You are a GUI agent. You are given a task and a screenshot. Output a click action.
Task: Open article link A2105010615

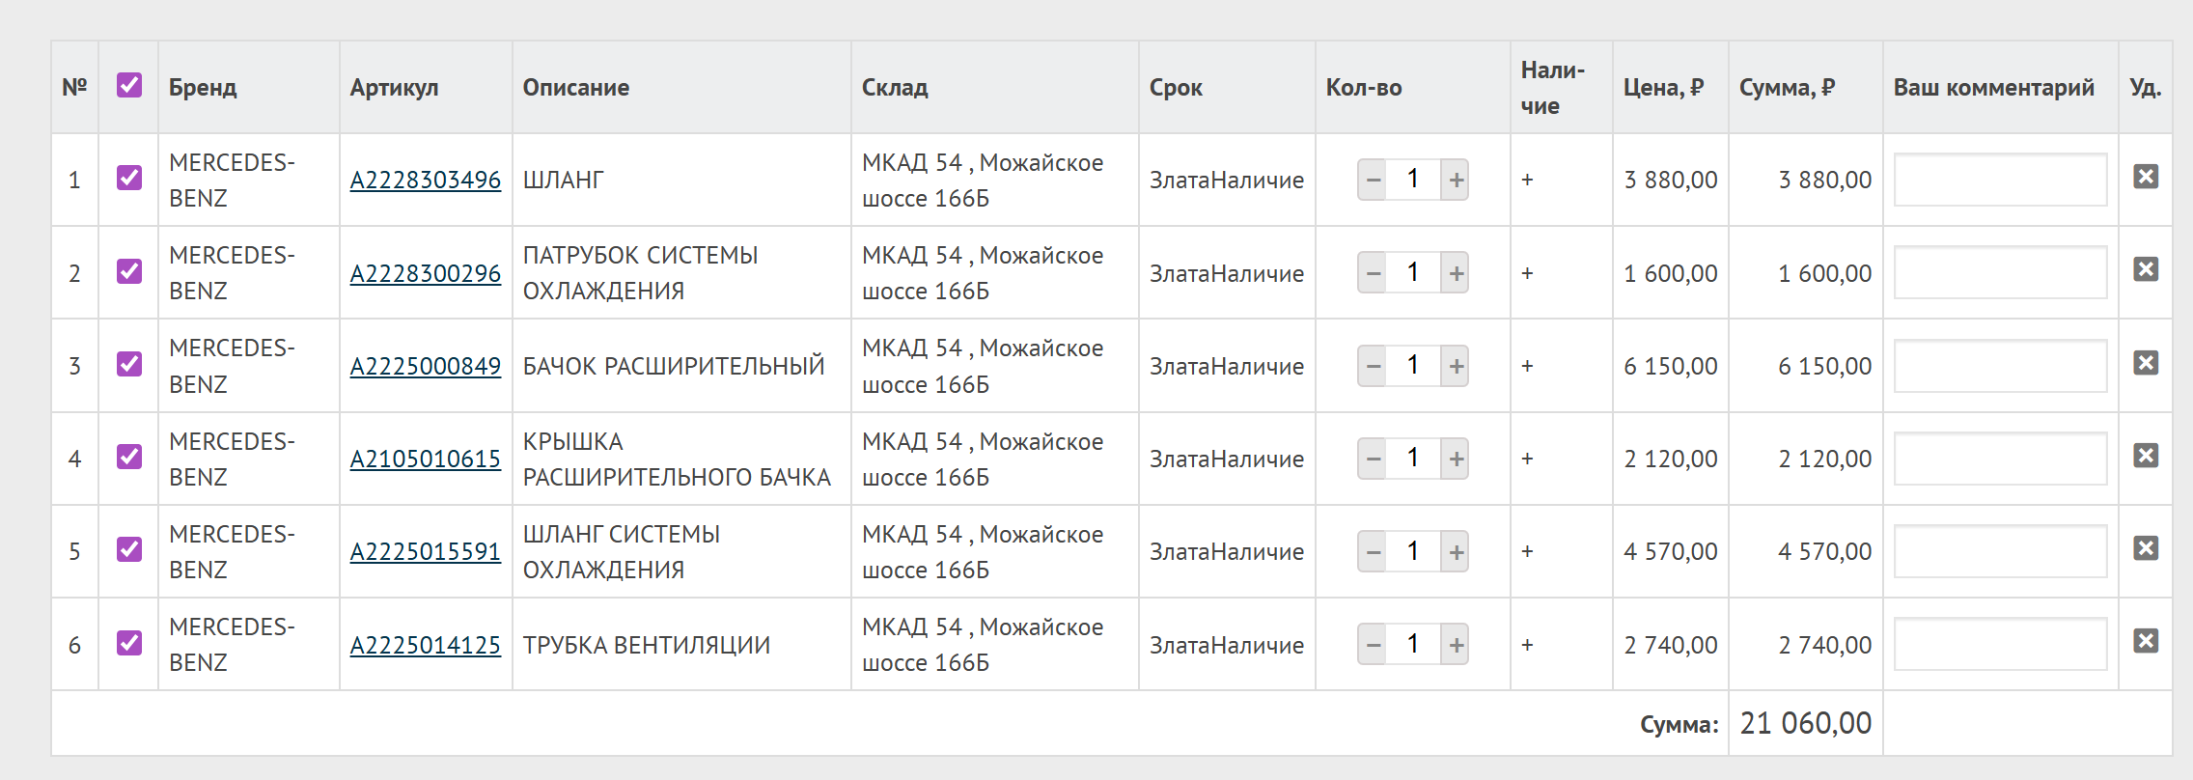(x=426, y=460)
